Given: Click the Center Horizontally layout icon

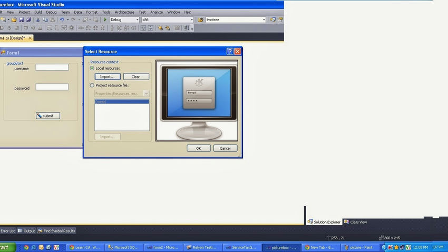Looking at the screenshot, I should tap(143, 28).
